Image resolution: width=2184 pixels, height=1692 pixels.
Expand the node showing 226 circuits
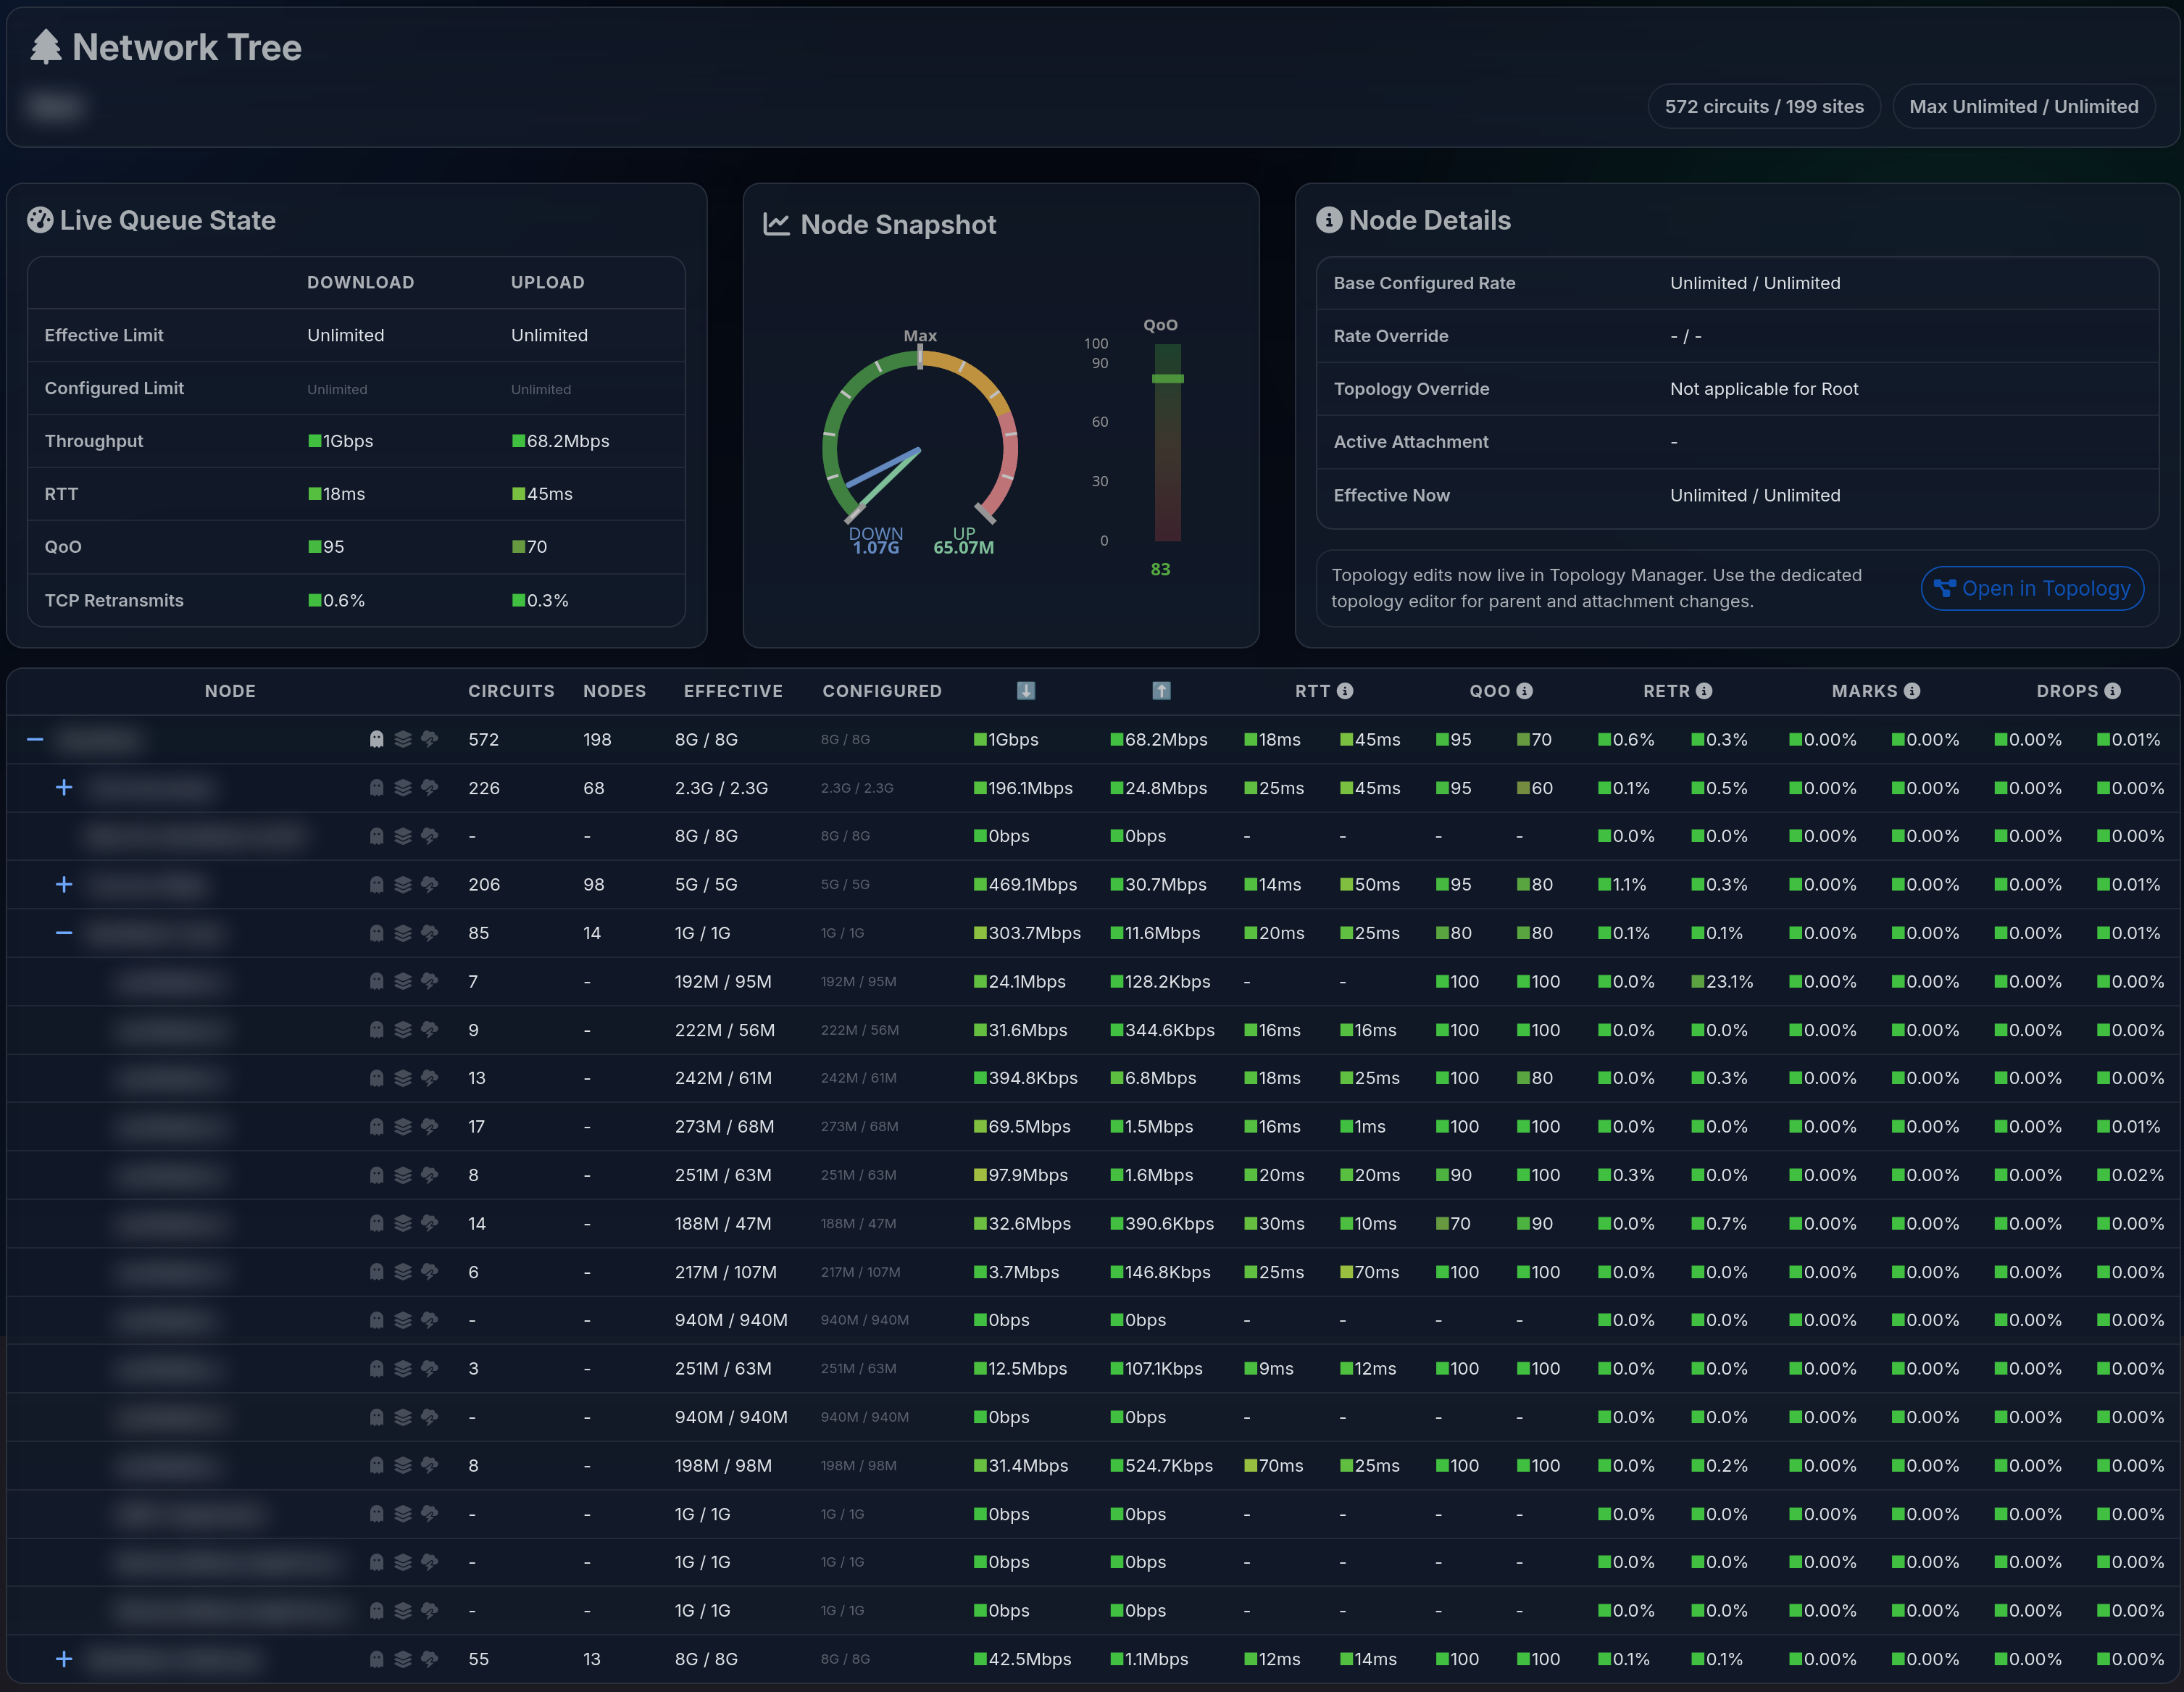point(64,787)
